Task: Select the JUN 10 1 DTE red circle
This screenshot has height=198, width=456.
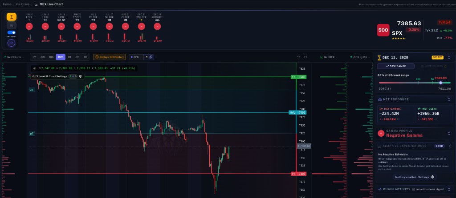Action: click(29, 26)
